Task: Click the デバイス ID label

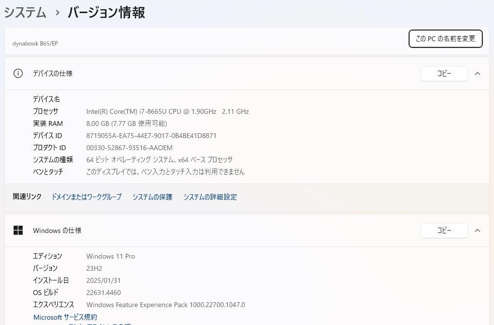Action: (48, 136)
